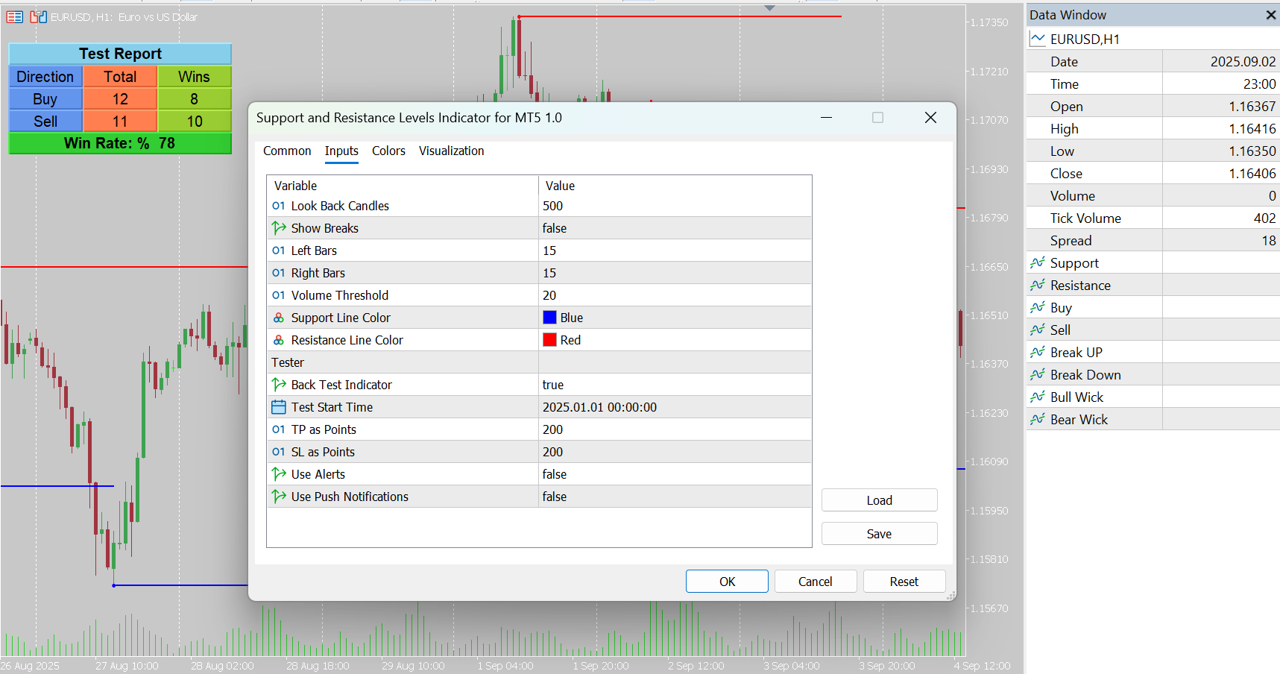Click the Bear Wick buffer icon
Image resolution: width=1280 pixels, height=674 pixels.
(1038, 419)
